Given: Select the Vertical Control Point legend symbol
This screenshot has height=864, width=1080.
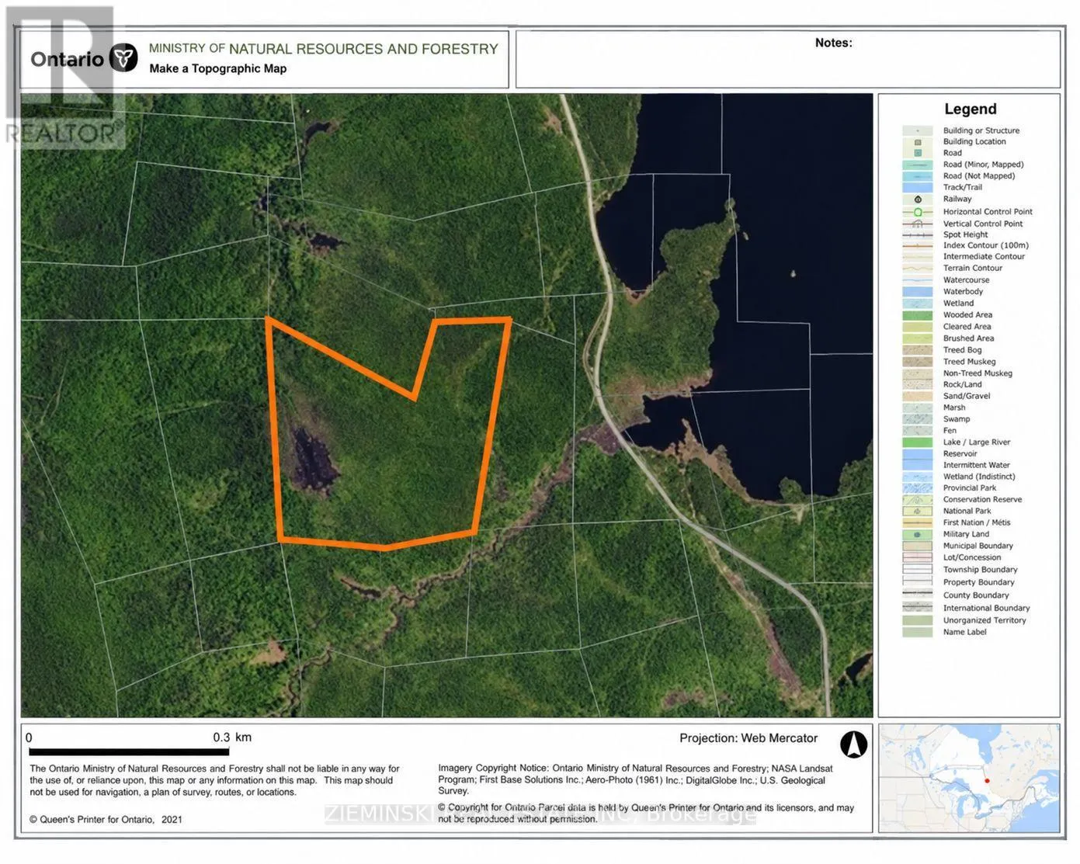Looking at the screenshot, I should click(x=918, y=224).
